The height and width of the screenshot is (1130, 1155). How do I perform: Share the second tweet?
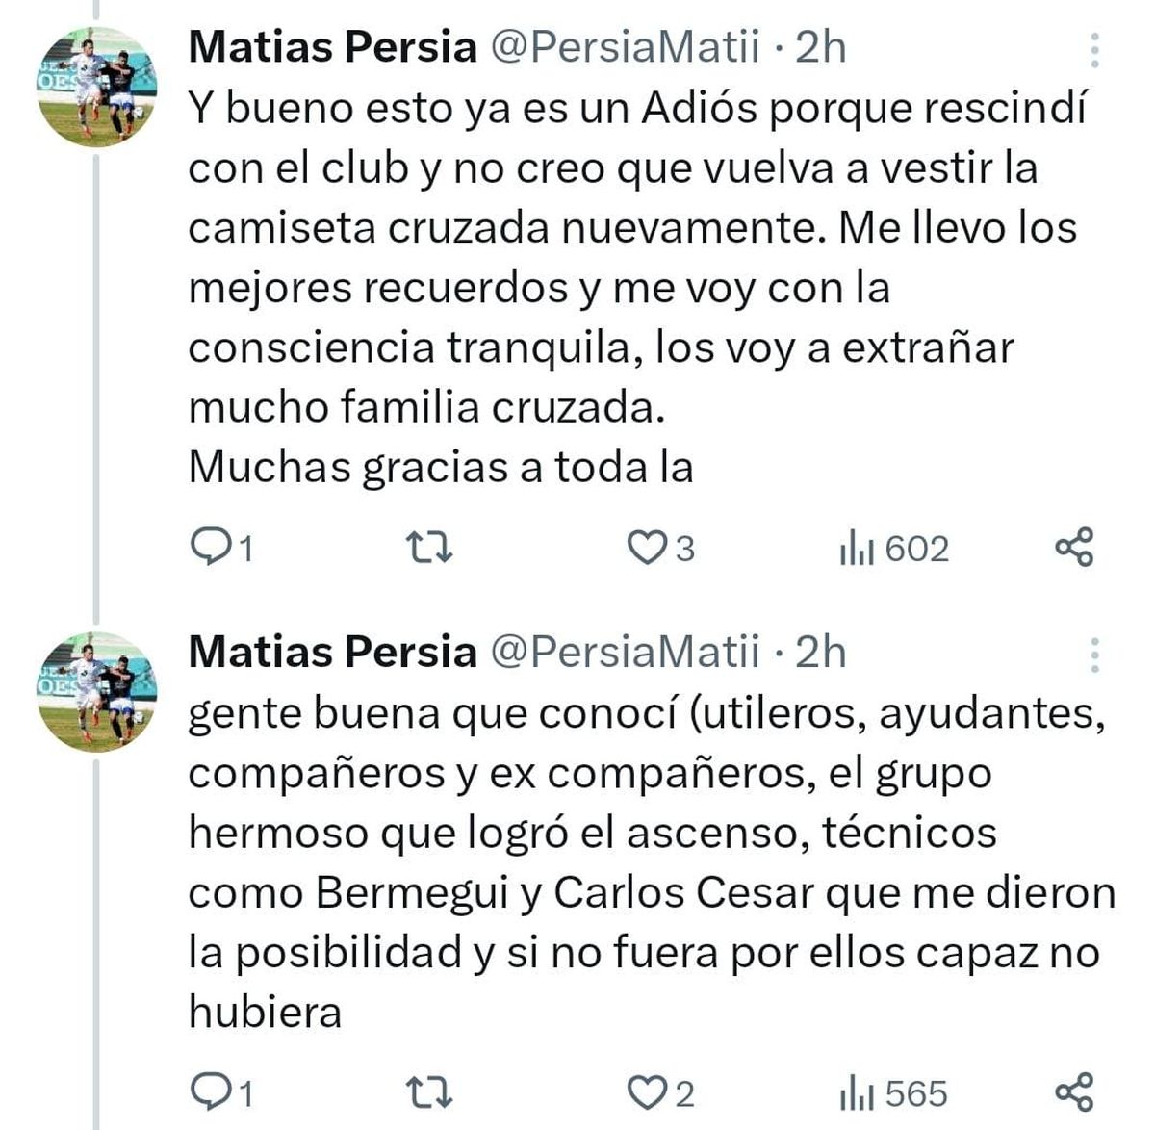tap(1074, 1091)
